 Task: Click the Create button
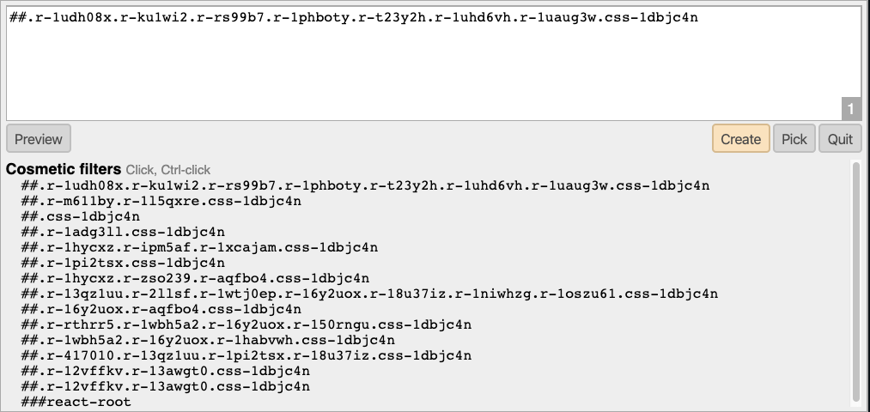coord(740,139)
